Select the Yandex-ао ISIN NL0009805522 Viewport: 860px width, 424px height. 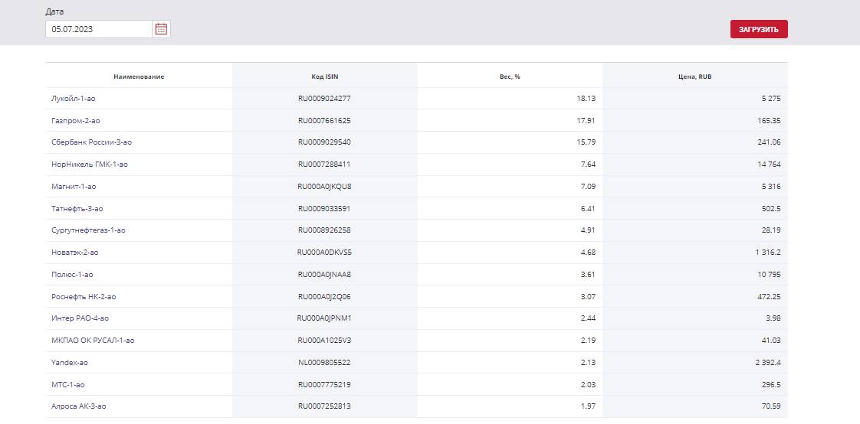tap(325, 362)
